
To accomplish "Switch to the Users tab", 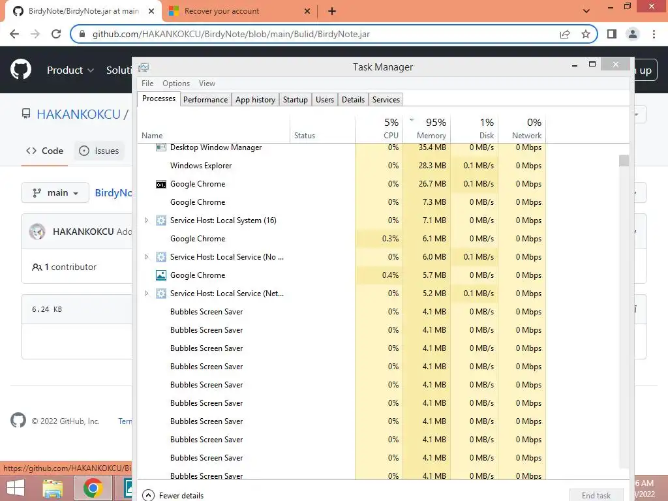I will point(325,100).
